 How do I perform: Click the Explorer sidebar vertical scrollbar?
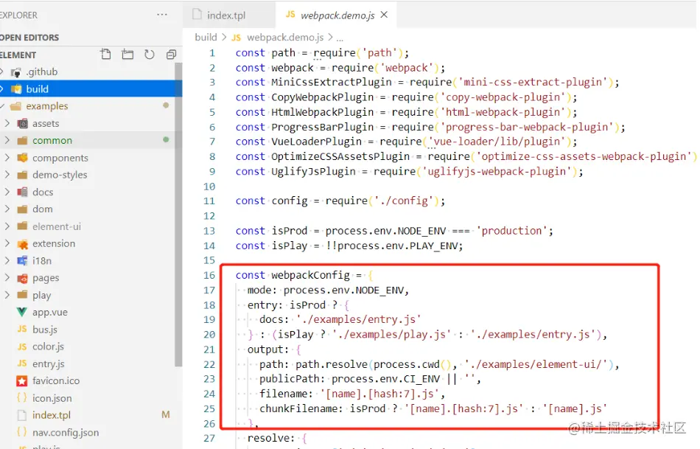click(178, 215)
